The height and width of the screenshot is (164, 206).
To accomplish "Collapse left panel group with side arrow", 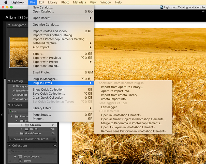I will tap(2, 115).
